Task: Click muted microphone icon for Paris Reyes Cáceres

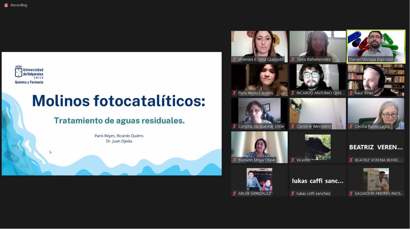Action: 234,93
